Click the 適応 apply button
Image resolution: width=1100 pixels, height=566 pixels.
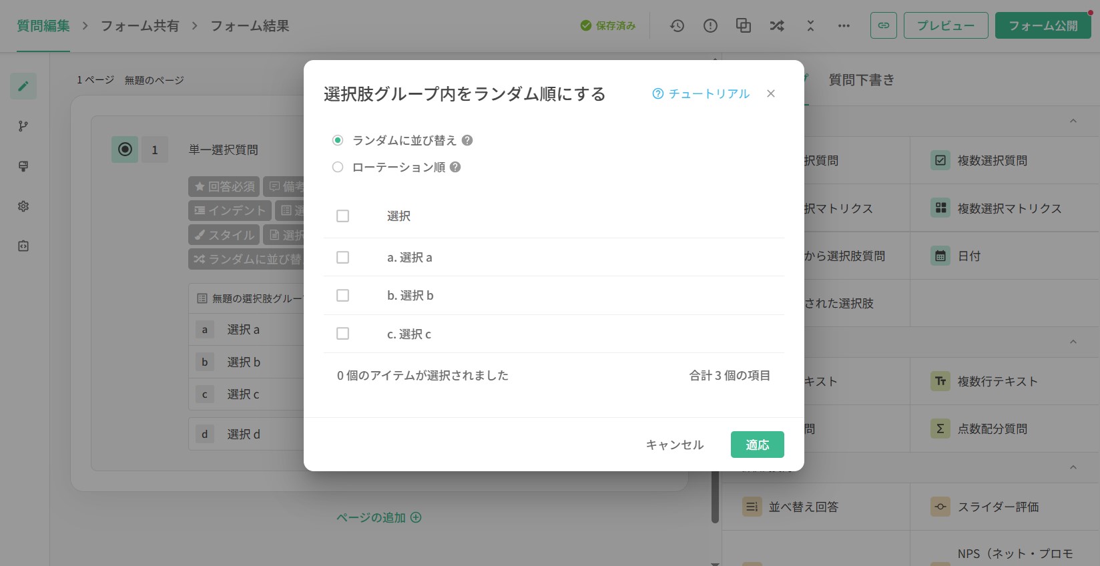point(758,445)
